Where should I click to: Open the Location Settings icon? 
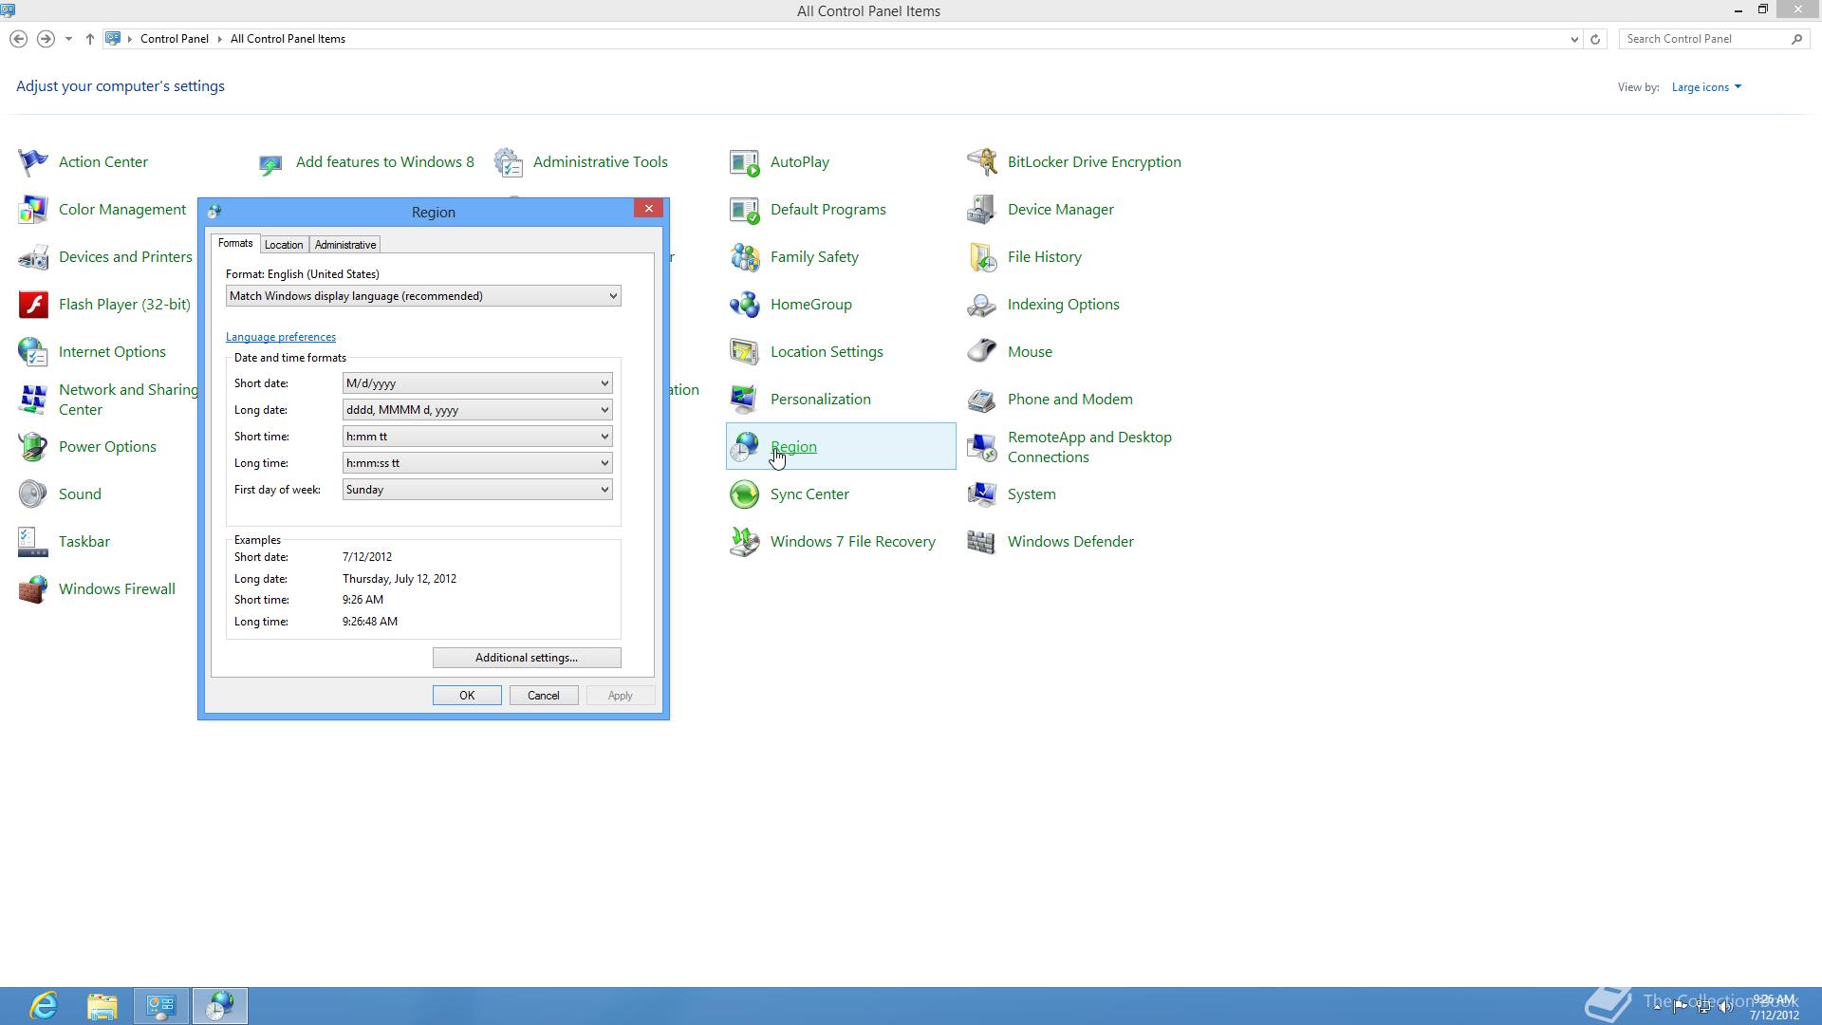click(x=745, y=352)
